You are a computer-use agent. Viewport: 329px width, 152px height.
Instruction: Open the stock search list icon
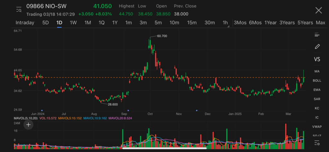point(19,9)
